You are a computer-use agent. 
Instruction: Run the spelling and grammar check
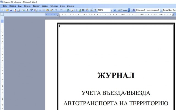click(32, 10)
